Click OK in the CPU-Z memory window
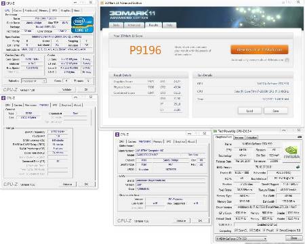Viewport: 305px width, 244px height. coord(86,184)
